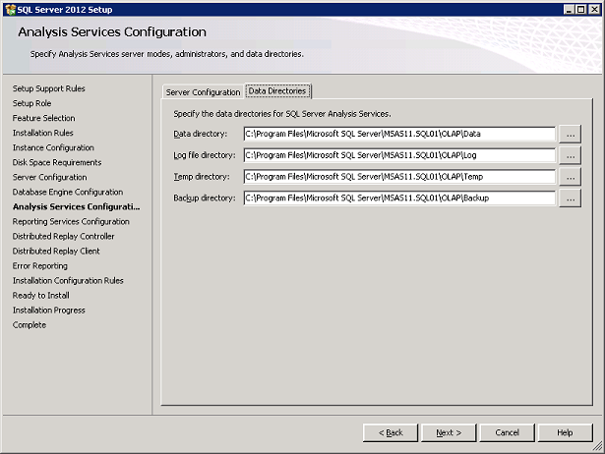
Task: Select the Complete step
Action: (29, 325)
